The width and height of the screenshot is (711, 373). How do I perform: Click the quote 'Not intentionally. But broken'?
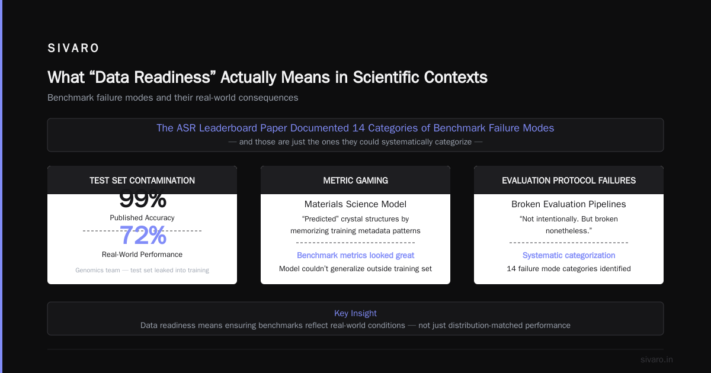pos(569,219)
